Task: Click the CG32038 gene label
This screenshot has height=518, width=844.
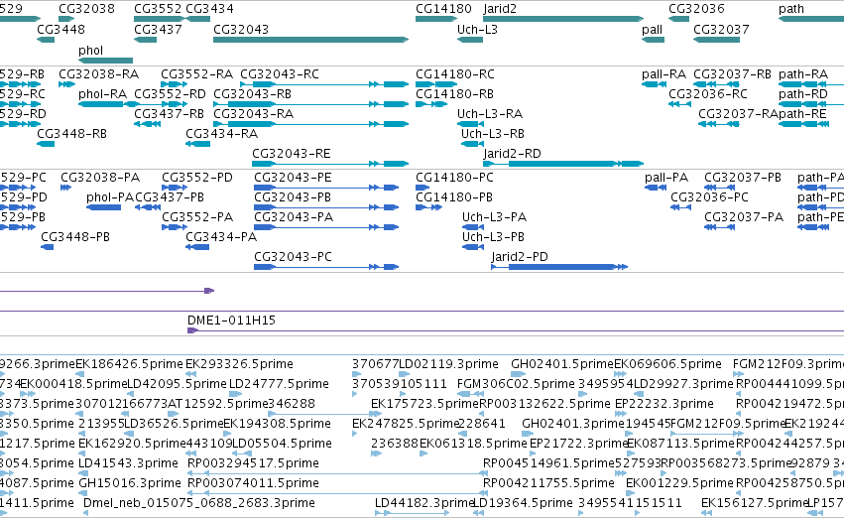Action: point(86,9)
